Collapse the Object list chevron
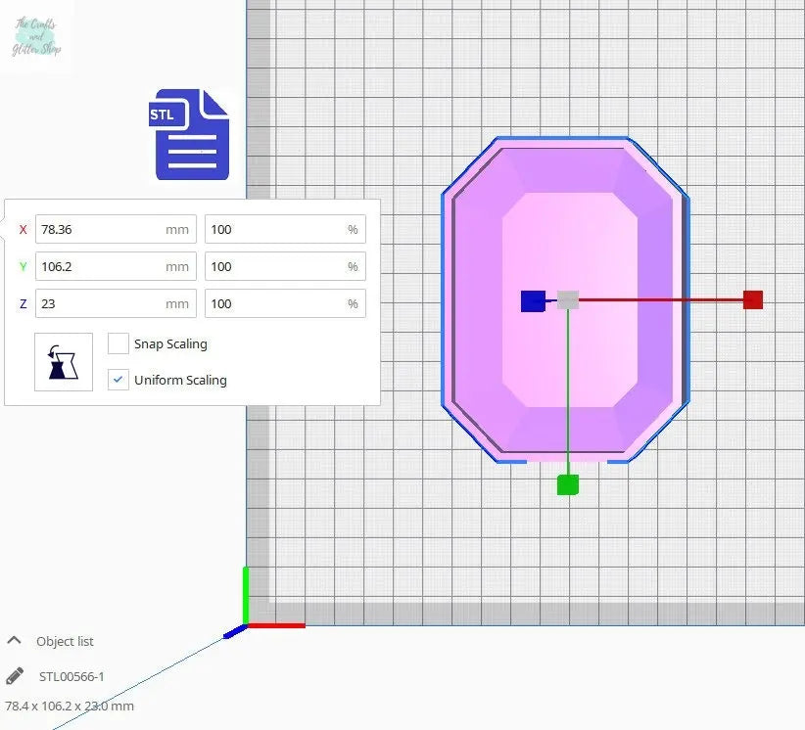This screenshot has width=805, height=730. click(x=15, y=641)
